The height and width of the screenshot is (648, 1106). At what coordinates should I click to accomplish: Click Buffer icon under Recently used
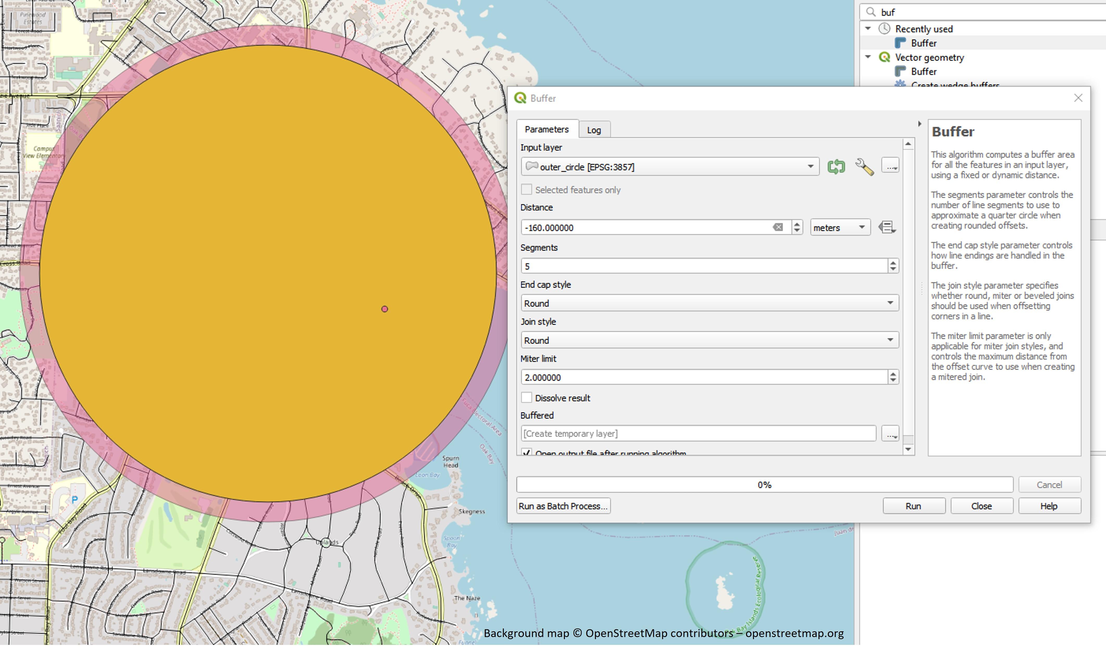(x=900, y=43)
